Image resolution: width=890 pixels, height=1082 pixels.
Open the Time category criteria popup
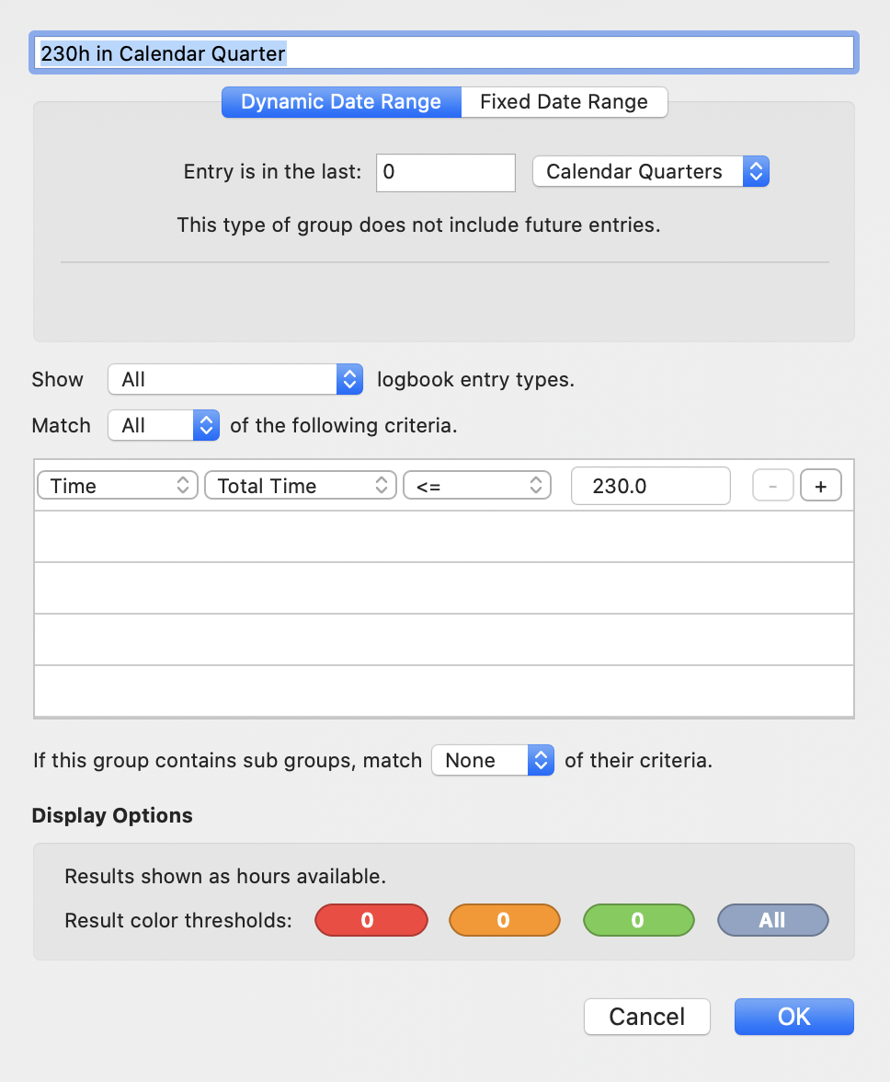(118, 486)
